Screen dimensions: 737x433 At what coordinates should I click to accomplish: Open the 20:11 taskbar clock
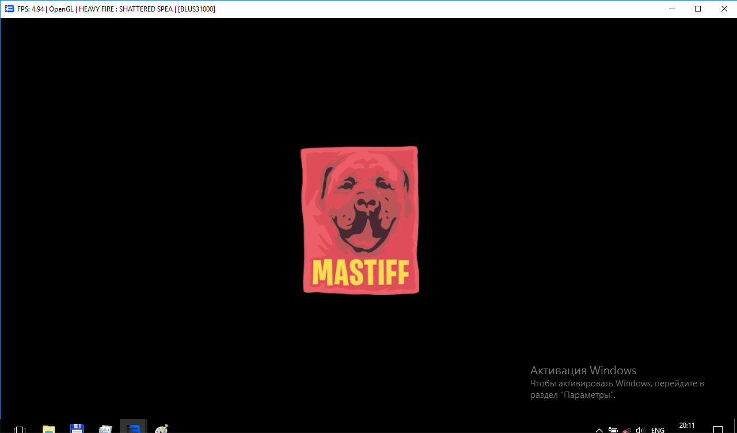[687, 426]
